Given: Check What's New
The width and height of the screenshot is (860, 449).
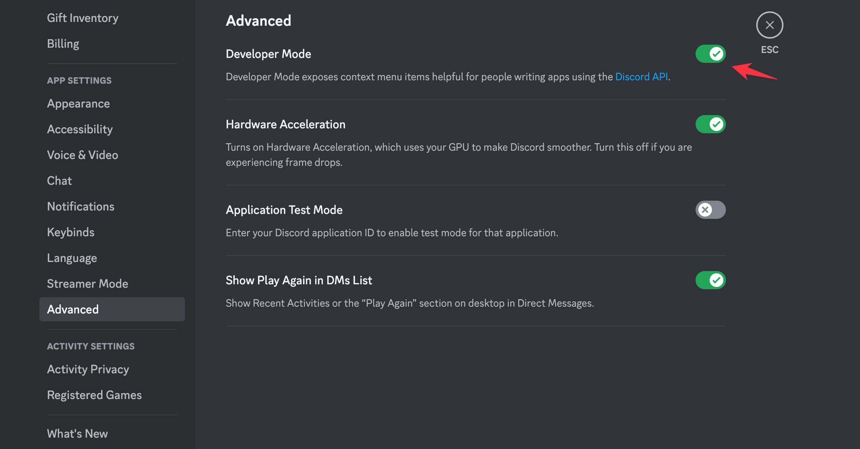Looking at the screenshot, I should pos(77,433).
